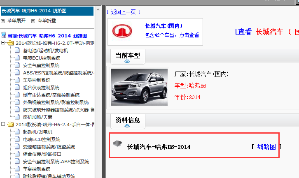Click the Haval H6 car thumbnail

point(139,87)
